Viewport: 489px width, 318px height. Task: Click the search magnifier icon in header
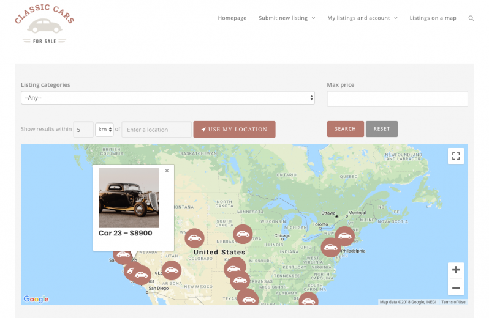pos(471,18)
